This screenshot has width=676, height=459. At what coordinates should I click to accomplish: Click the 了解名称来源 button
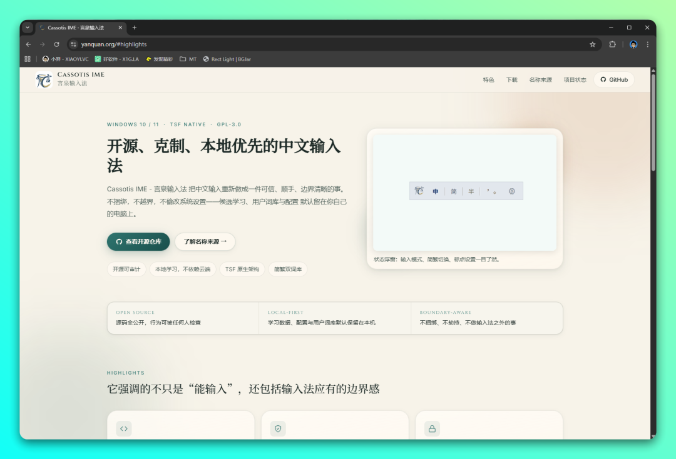tap(205, 241)
